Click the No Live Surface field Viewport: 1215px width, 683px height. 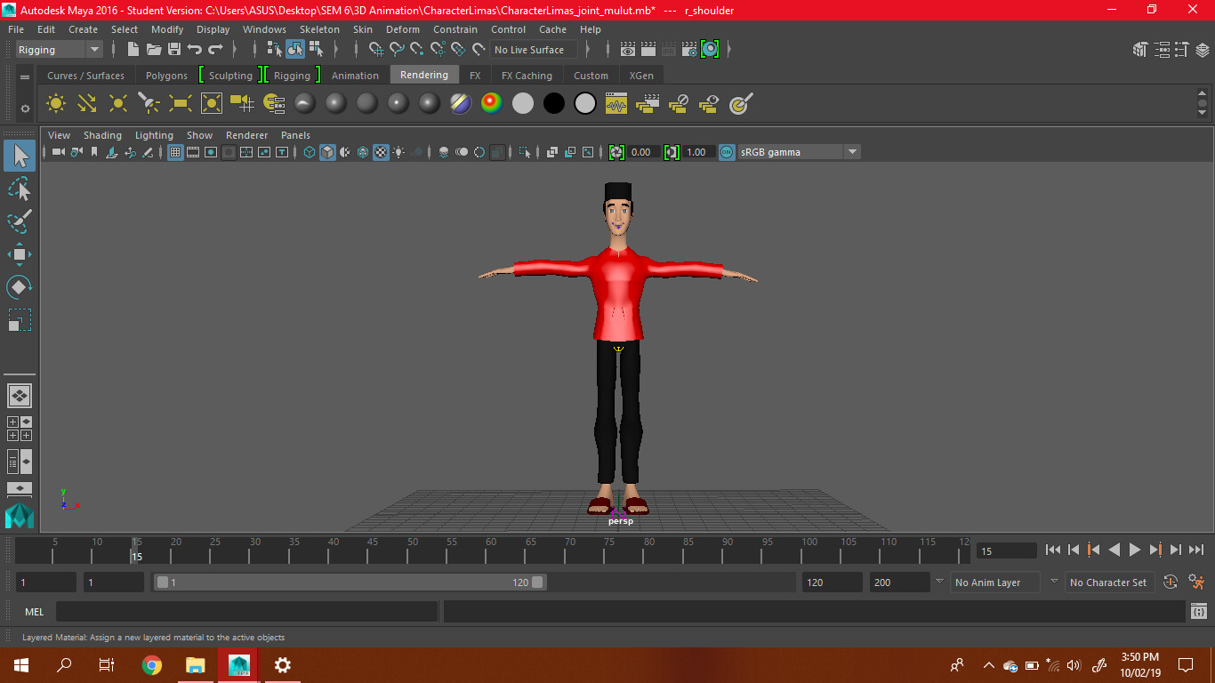[x=534, y=50]
